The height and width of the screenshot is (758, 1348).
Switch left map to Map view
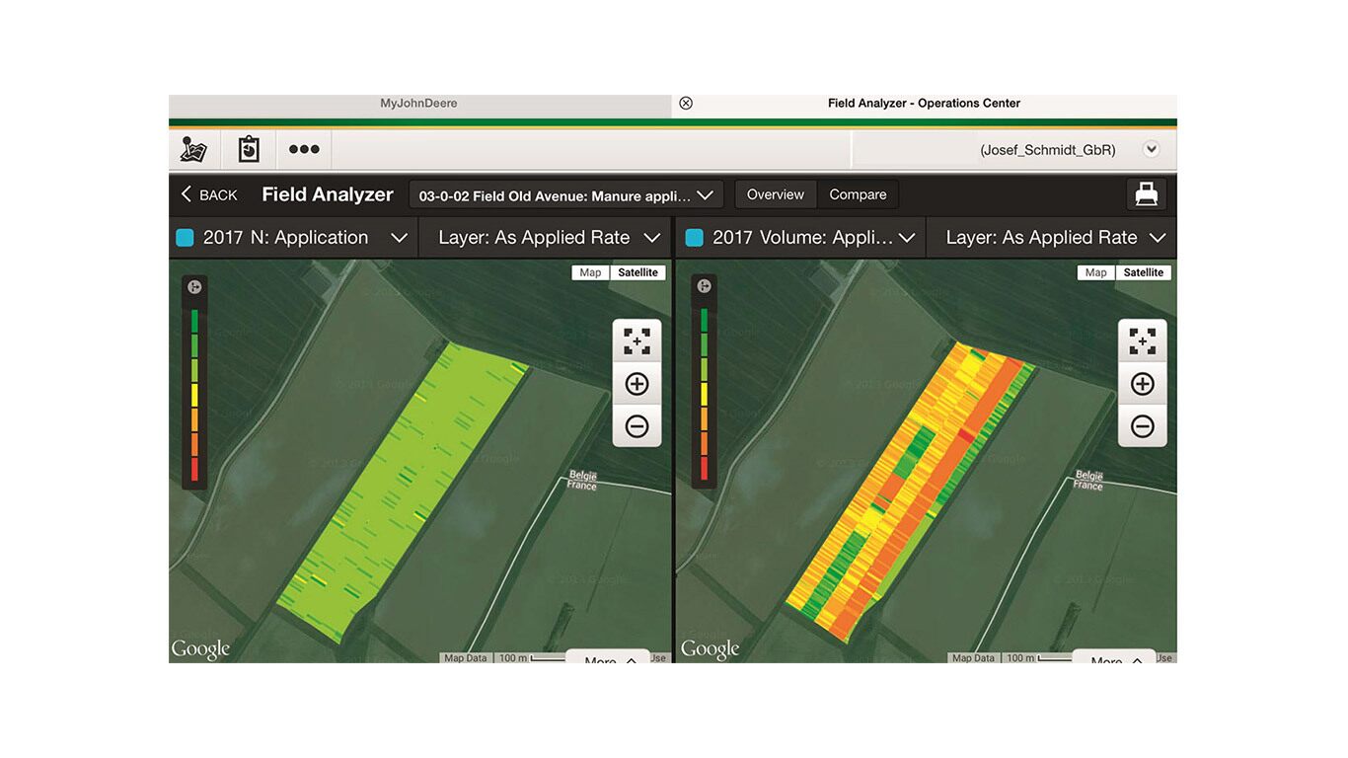click(590, 272)
